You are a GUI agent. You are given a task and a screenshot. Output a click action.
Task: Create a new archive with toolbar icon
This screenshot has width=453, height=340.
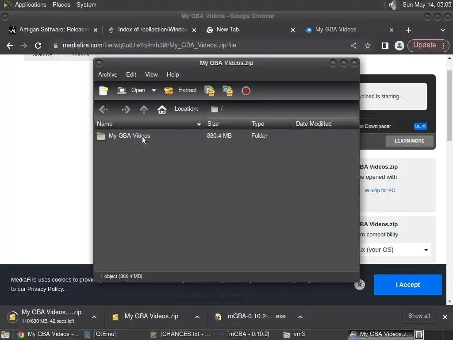coord(104,91)
